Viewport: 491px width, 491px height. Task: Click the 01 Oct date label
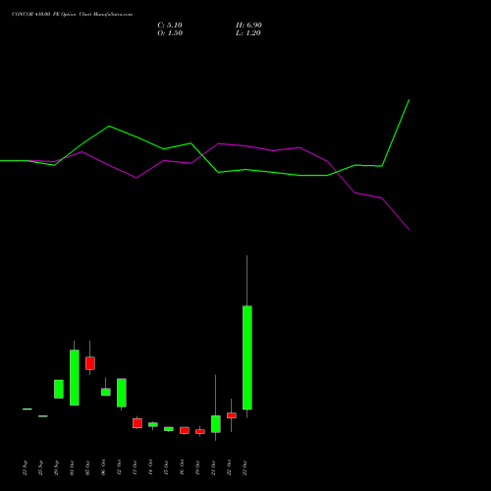tap(73, 467)
